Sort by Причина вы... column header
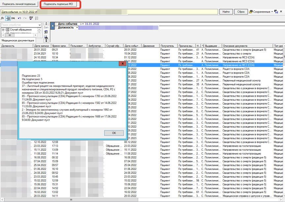The height and width of the screenshot is (202, 285). pos(186,46)
